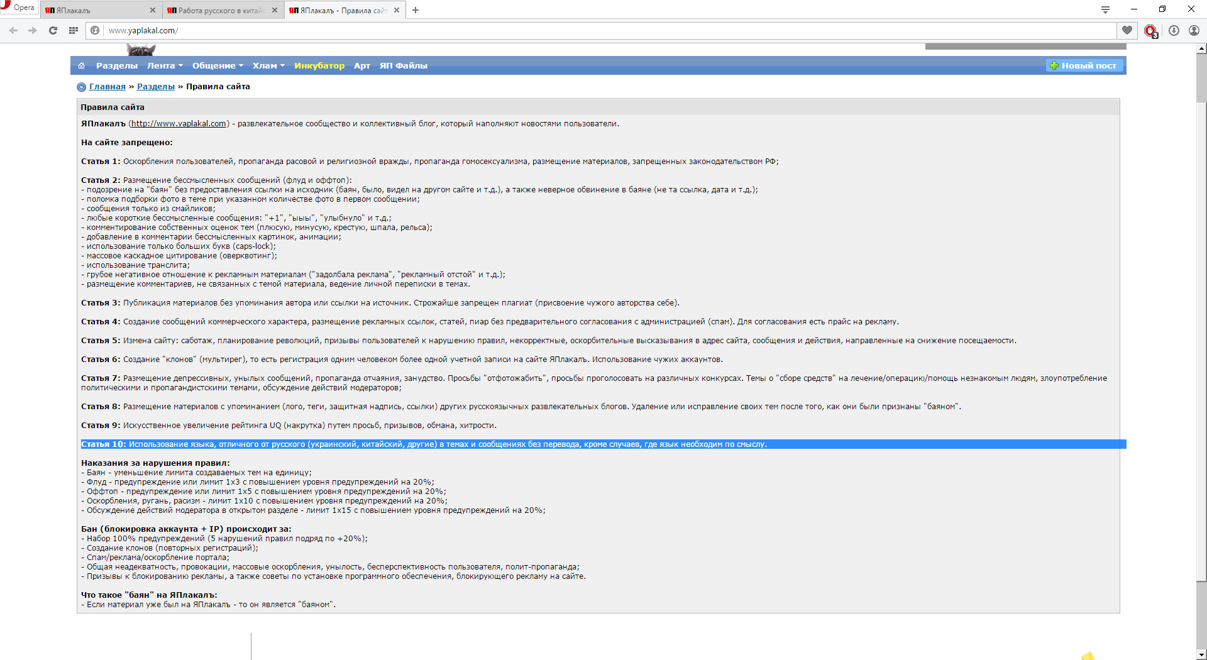Image resolution: width=1207 pixels, height=660 pixels.
Task: Switch to the Работа русского в китай tab
Action: click(223, 10)
